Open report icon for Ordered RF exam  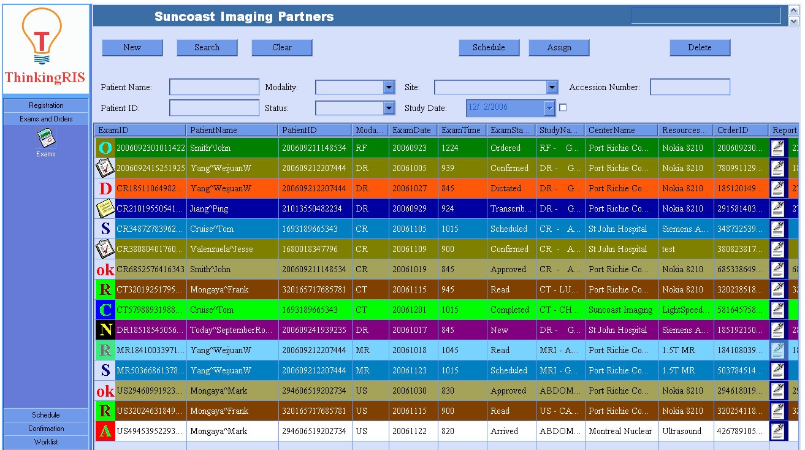coord(777,148)
